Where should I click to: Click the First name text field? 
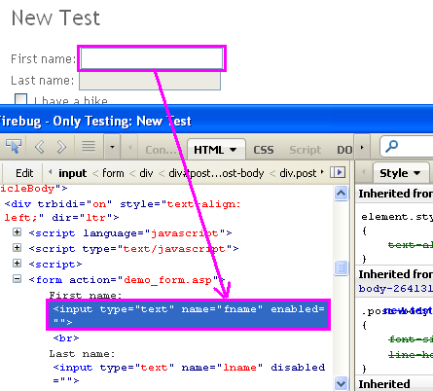click(152, 58)
